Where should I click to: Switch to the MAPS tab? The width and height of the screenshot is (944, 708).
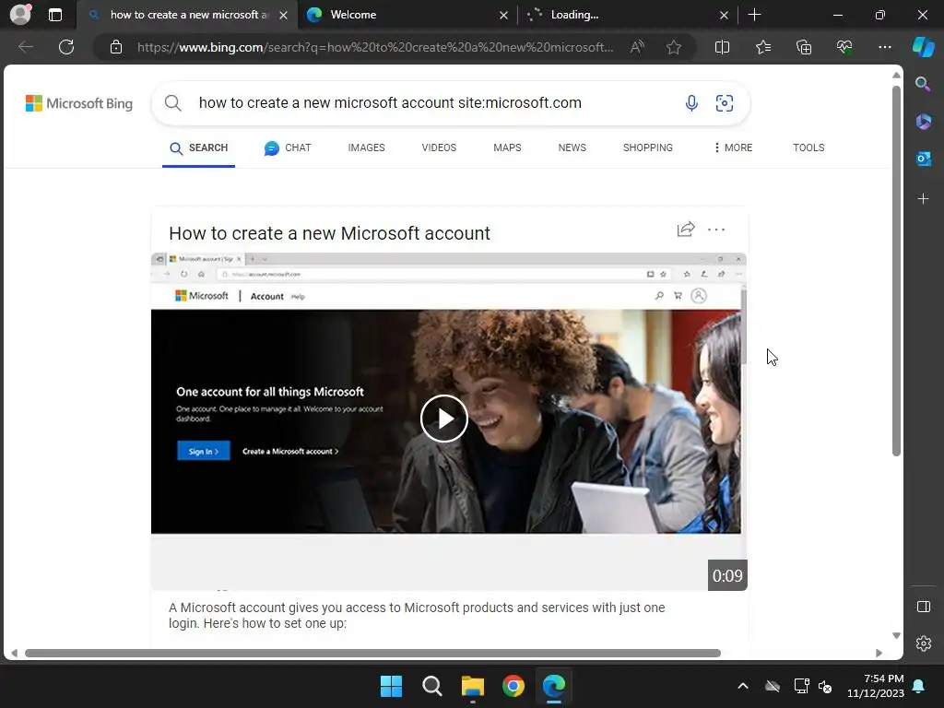point(507,147)
